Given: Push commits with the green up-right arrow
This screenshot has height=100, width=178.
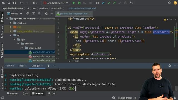Looking at the screenshot, I should click(x=114, y=3).
